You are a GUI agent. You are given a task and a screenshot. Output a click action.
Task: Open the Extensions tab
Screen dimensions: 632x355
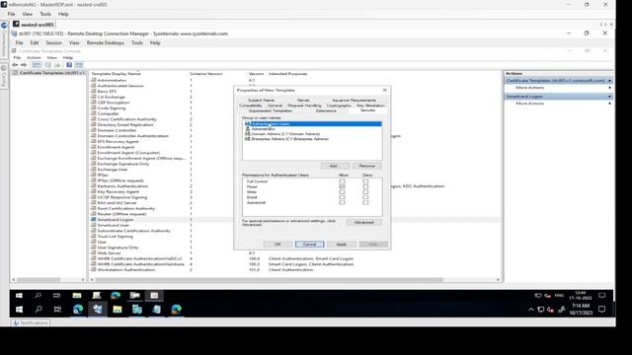[x=326, y=110]
